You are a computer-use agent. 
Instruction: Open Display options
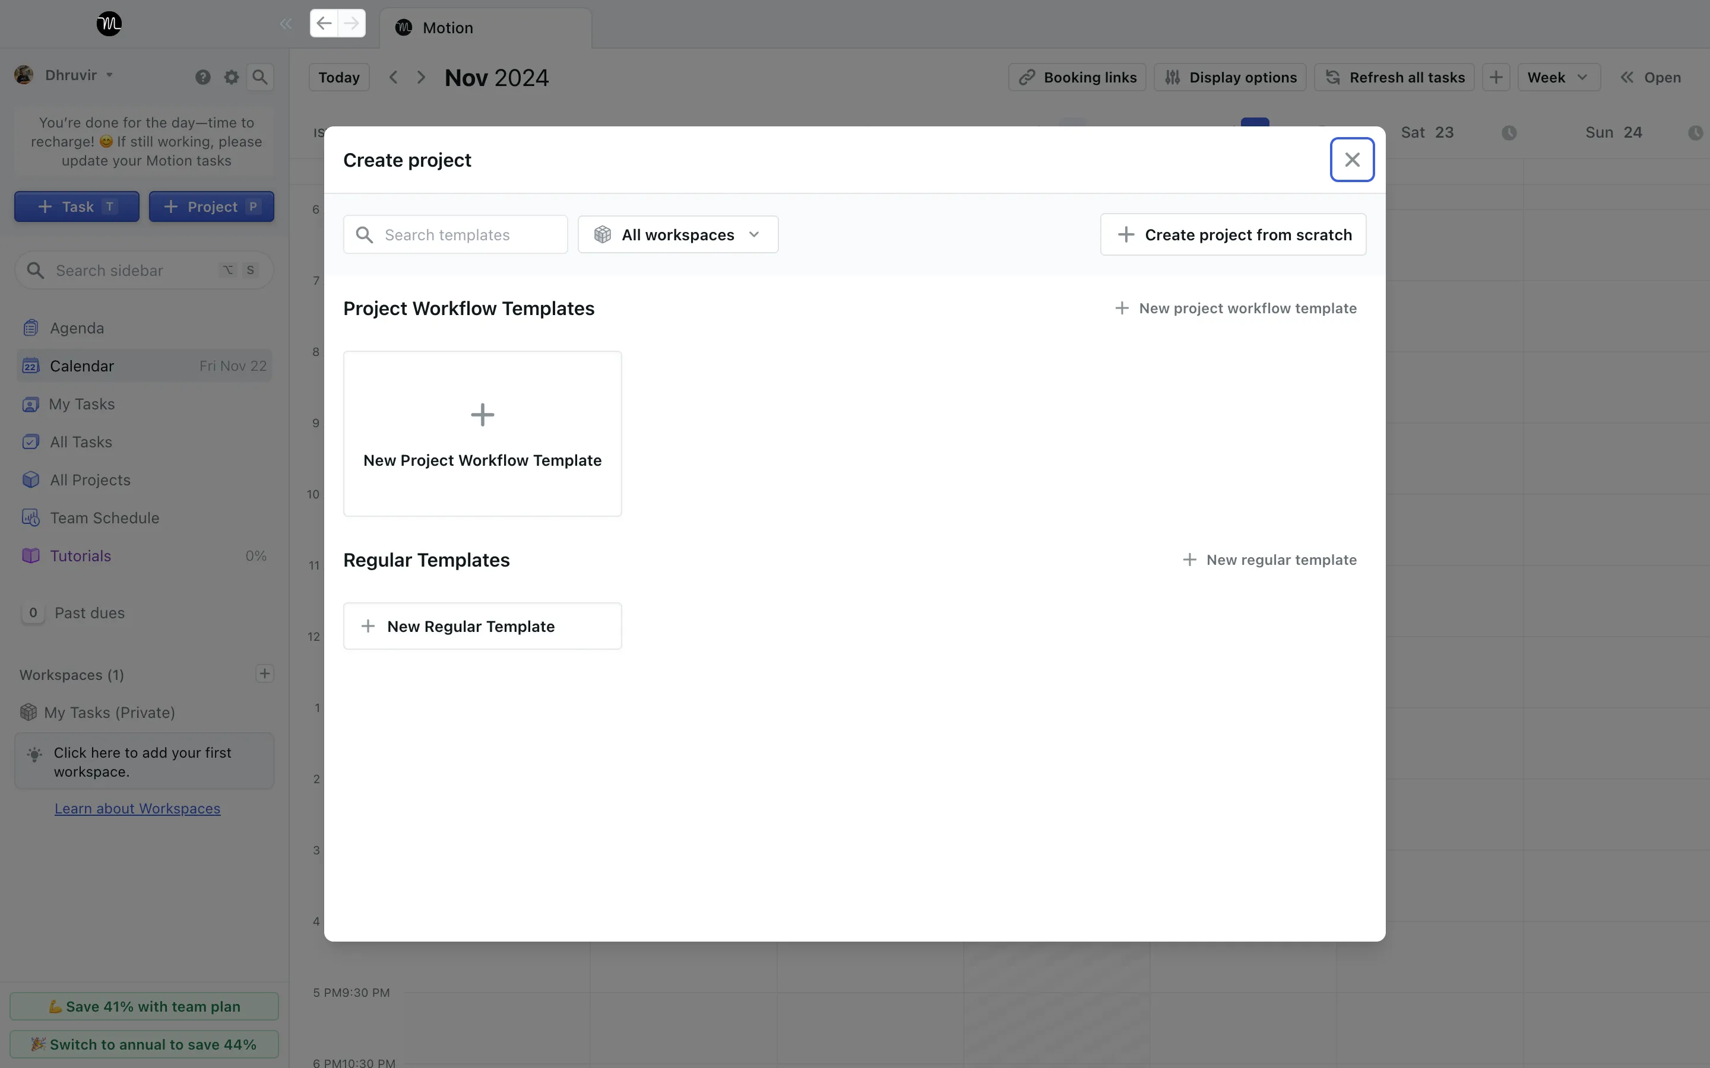[1230, 77]
